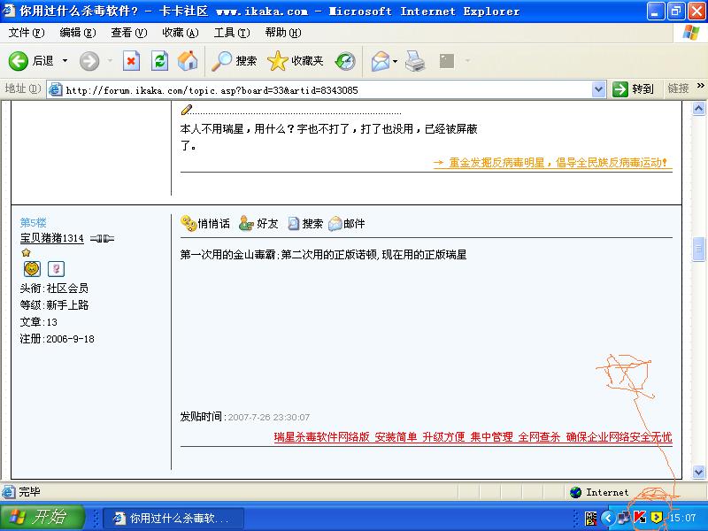This screenshot has width=708, height=531.
Task: Click the 转到 go button
Action: pos(634,89)
